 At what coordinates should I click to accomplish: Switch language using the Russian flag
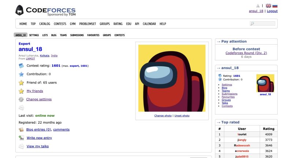coord(275,6)
